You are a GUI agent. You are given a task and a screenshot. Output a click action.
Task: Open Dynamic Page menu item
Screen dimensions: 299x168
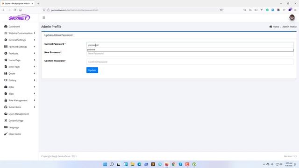[16, 120]
